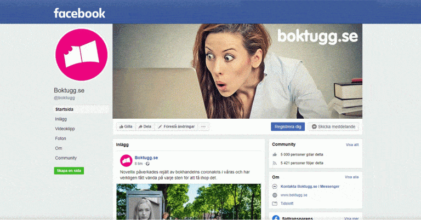Click the blue Registrera dig button
This screenshot has height=220, width=421.
point(288,126)
